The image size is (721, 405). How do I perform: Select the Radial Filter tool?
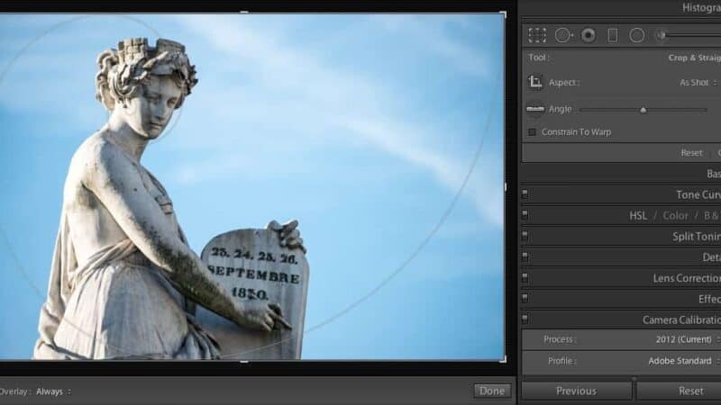(637, 35)
